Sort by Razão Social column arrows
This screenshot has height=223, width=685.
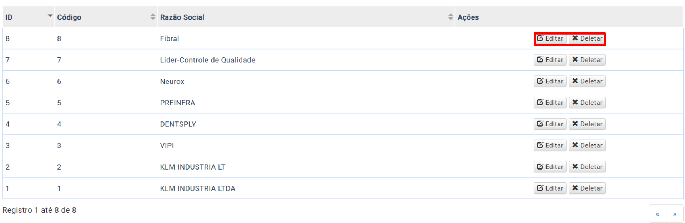coord(450,17)
